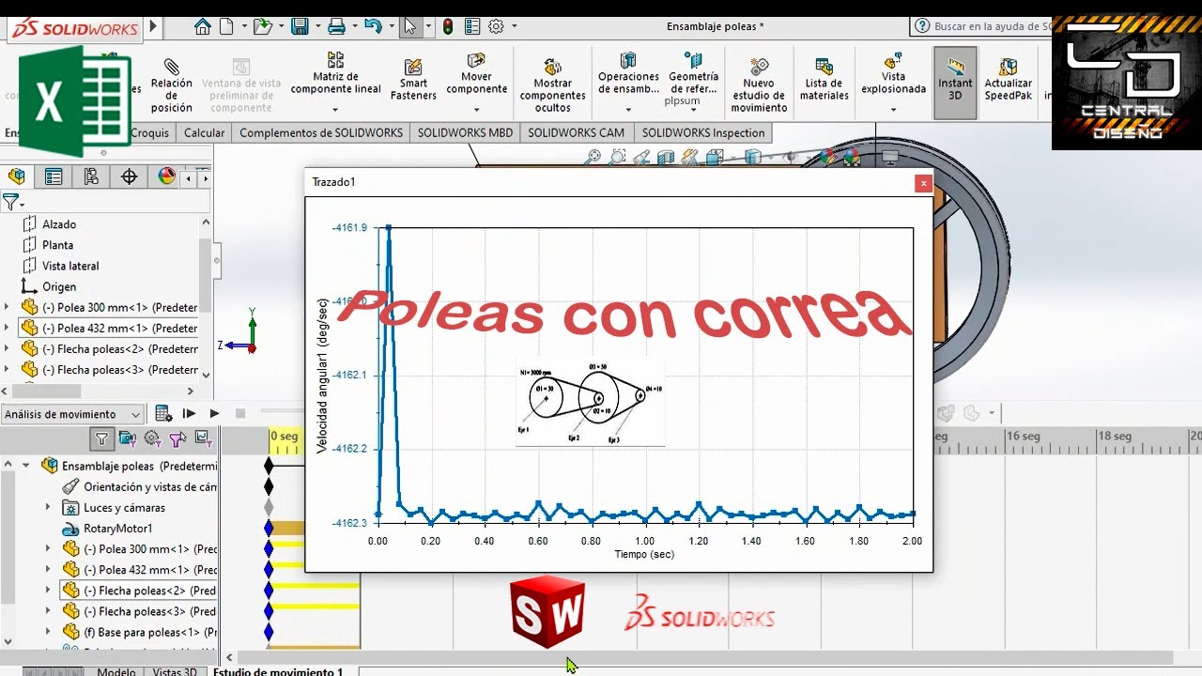This screenshot has width=1202, height=676.
Task: Click the RotaryMotor1 blue timeline key
Action: tap(269, 529)
